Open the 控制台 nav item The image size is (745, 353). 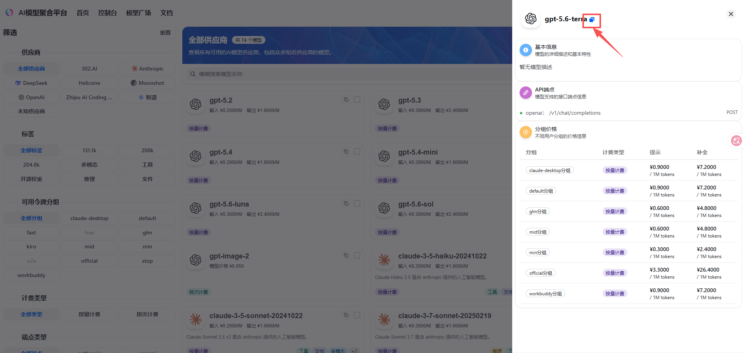pyautogui.click(x=107, y=13)
